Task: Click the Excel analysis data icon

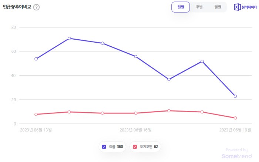Action: 237,7
